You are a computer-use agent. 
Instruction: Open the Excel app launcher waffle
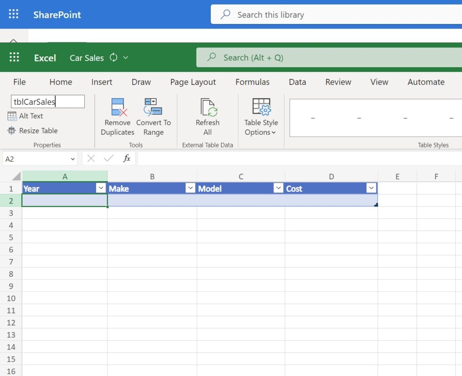14,58
